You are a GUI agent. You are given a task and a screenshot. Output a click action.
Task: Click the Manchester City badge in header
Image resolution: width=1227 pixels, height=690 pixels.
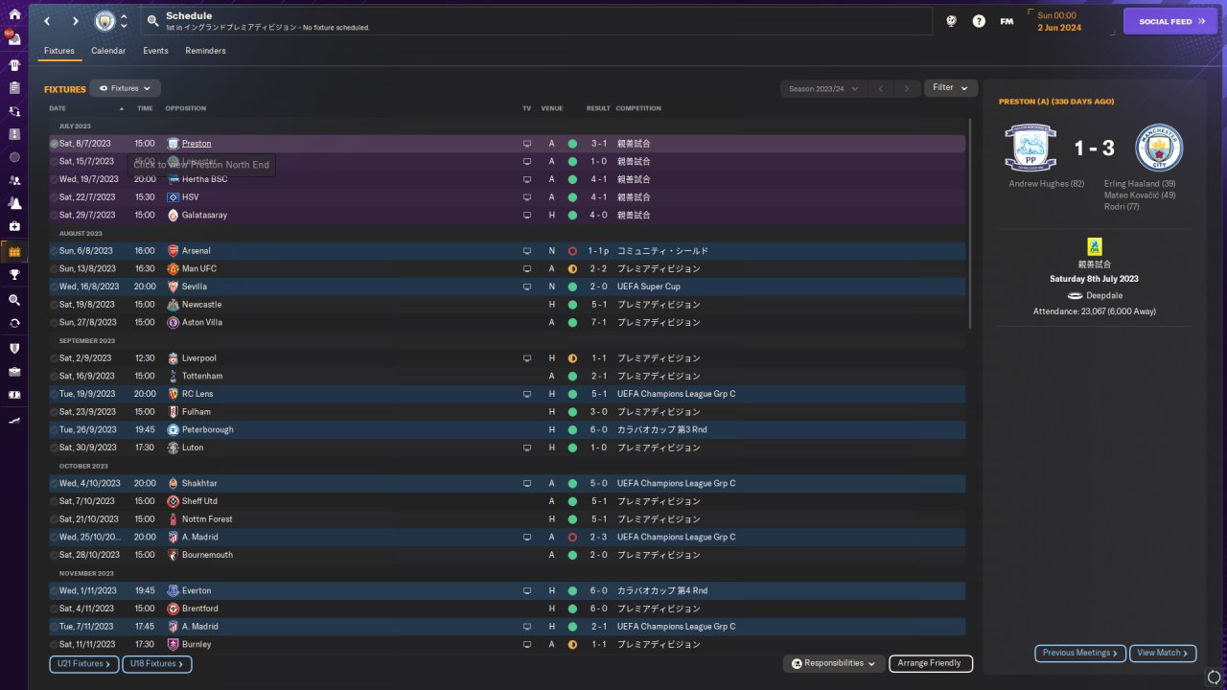(x=104, y=21)
